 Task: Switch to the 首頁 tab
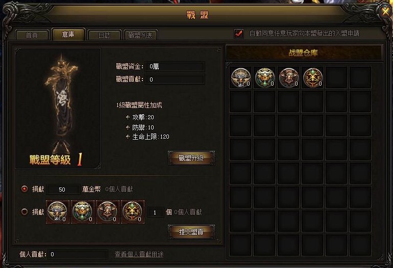[32, 35]
